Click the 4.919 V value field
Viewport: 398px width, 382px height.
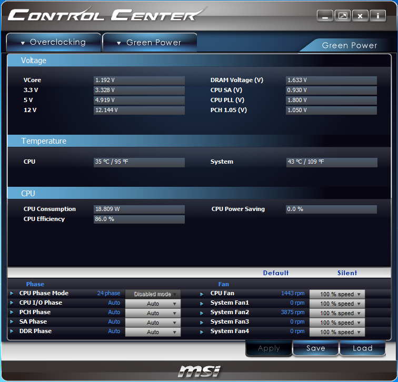pyautogui.click(x=139, y=100)
